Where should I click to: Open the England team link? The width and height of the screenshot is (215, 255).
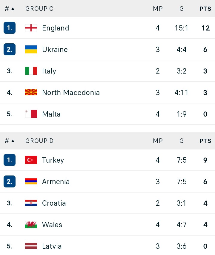coord(56,28)
